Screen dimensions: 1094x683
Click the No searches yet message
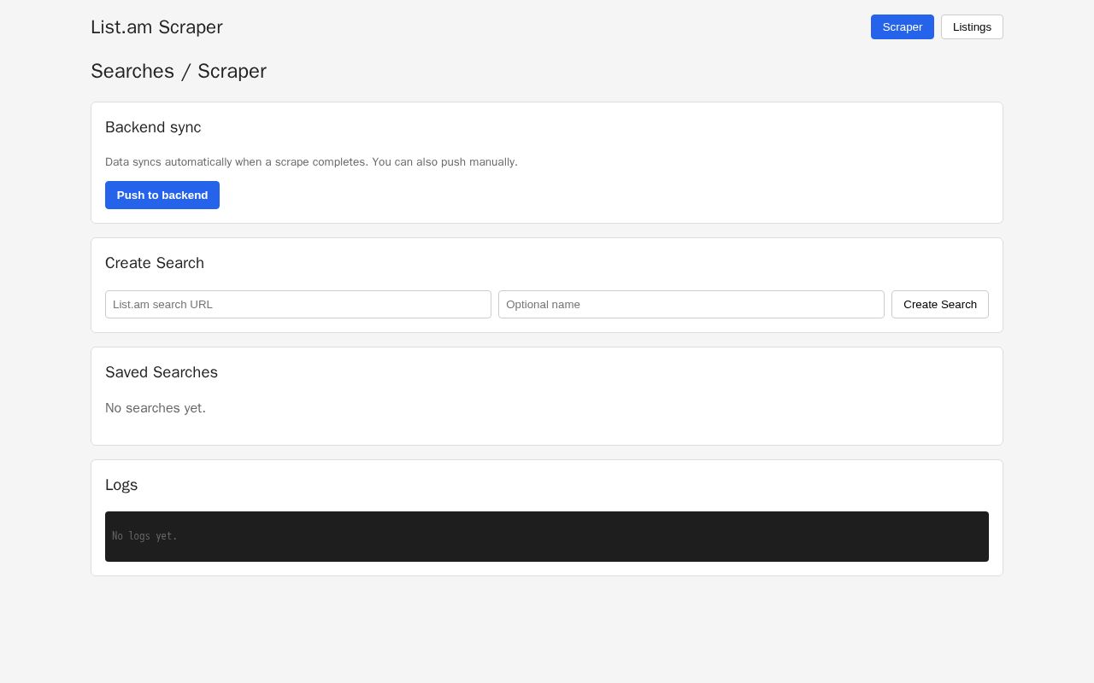[x=156, y=408]
